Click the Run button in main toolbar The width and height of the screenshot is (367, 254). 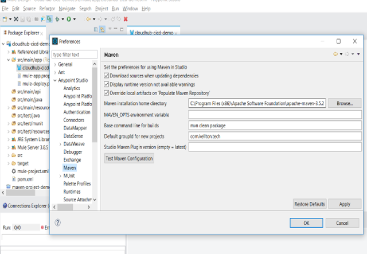[x=68, y=19]
